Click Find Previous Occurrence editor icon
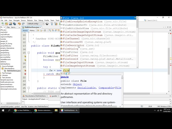This screenshot has height=129, width=172. (53, 30)
